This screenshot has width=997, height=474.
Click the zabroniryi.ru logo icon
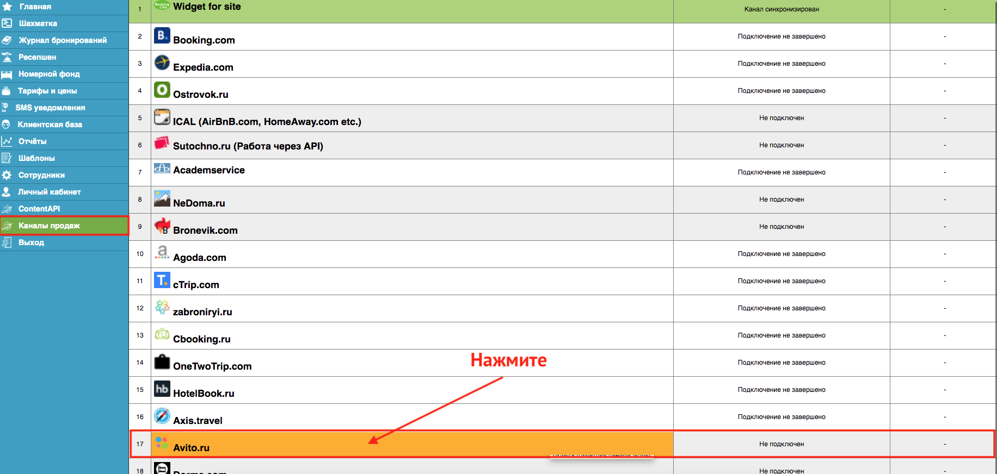click(162, 307)
